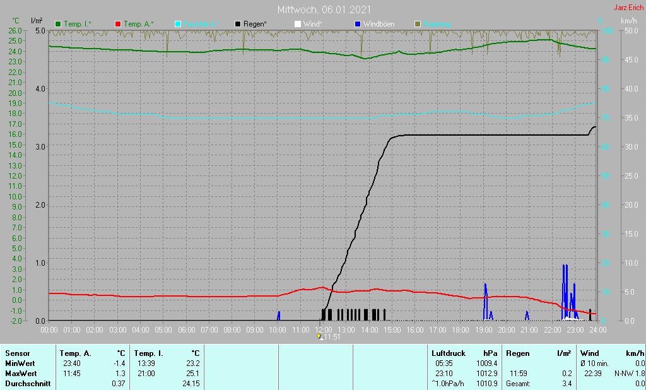Click the wind direction 'N-NW 1.8'
The height and width of the screenshot is (390, 646).
point(630,374)
